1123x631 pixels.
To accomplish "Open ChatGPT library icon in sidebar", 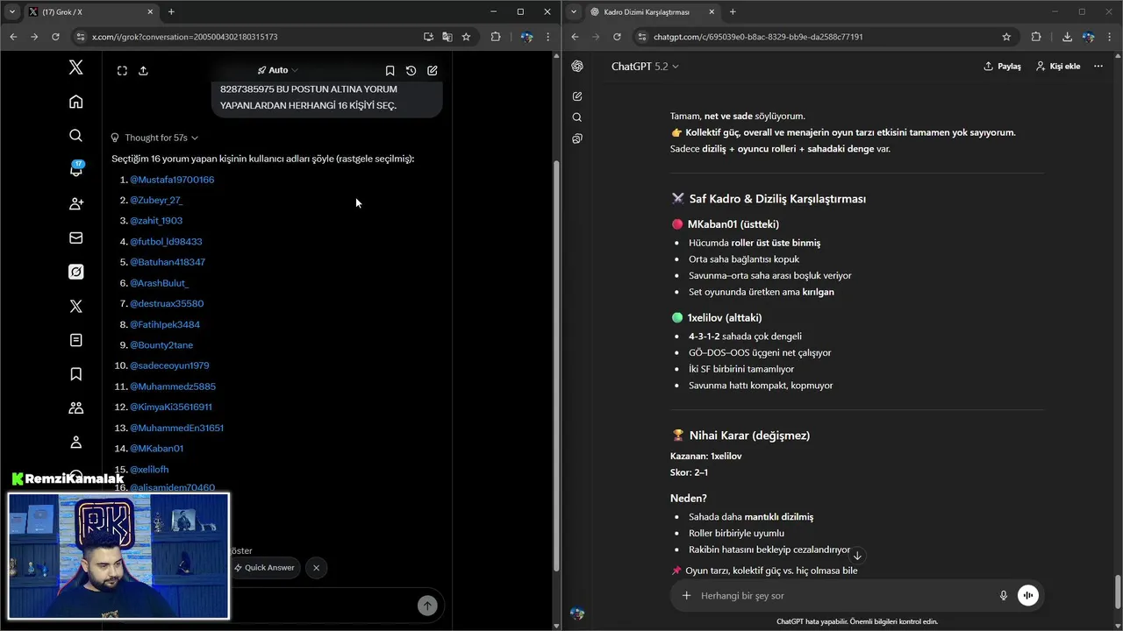I will coord(577,138).
